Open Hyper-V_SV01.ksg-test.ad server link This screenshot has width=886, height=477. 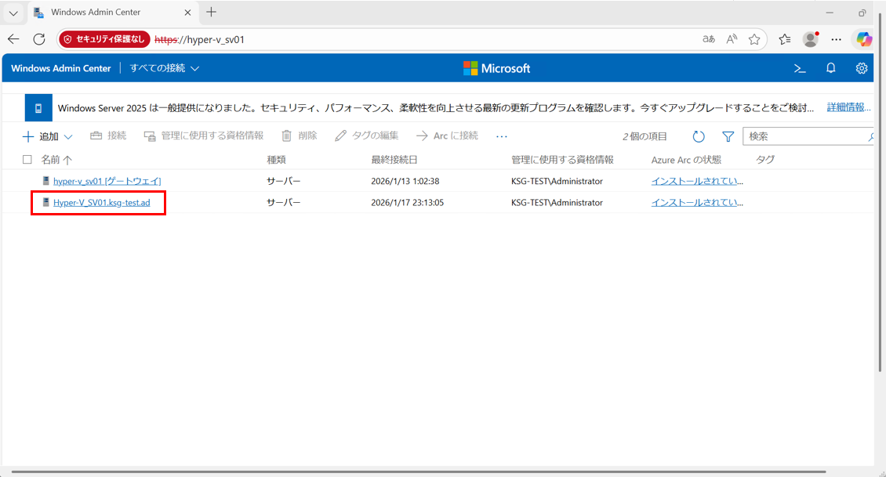101,203
